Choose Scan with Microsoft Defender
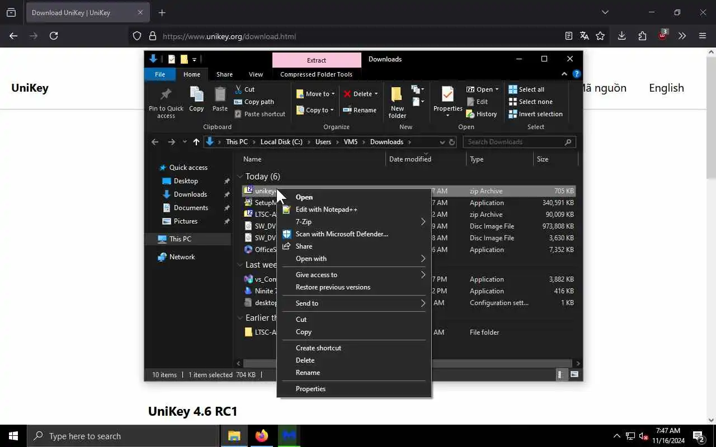Image resolution: width=716 pixels, height=447 pixels. 354,234
